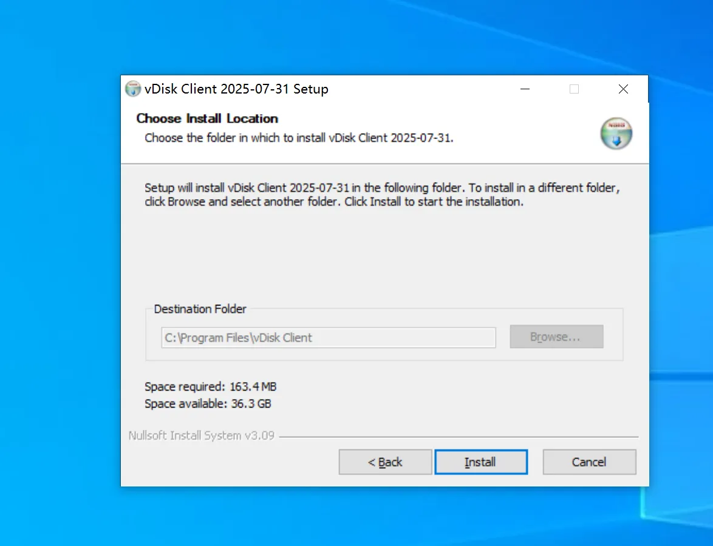Click the 'Setup will install vDisk Client' paragraph
The image size is (713, 546).
[382, 194]
